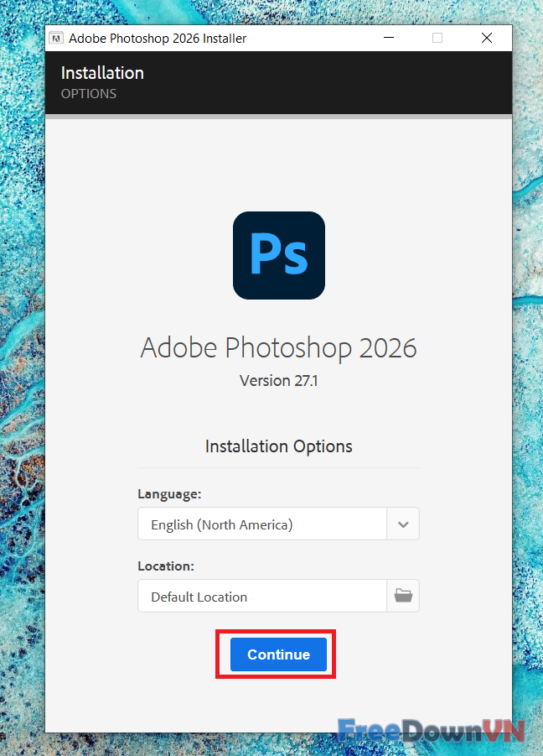Click the greyed-out maximize window button
The image size is (543, 756).
[x=437, y=38]
